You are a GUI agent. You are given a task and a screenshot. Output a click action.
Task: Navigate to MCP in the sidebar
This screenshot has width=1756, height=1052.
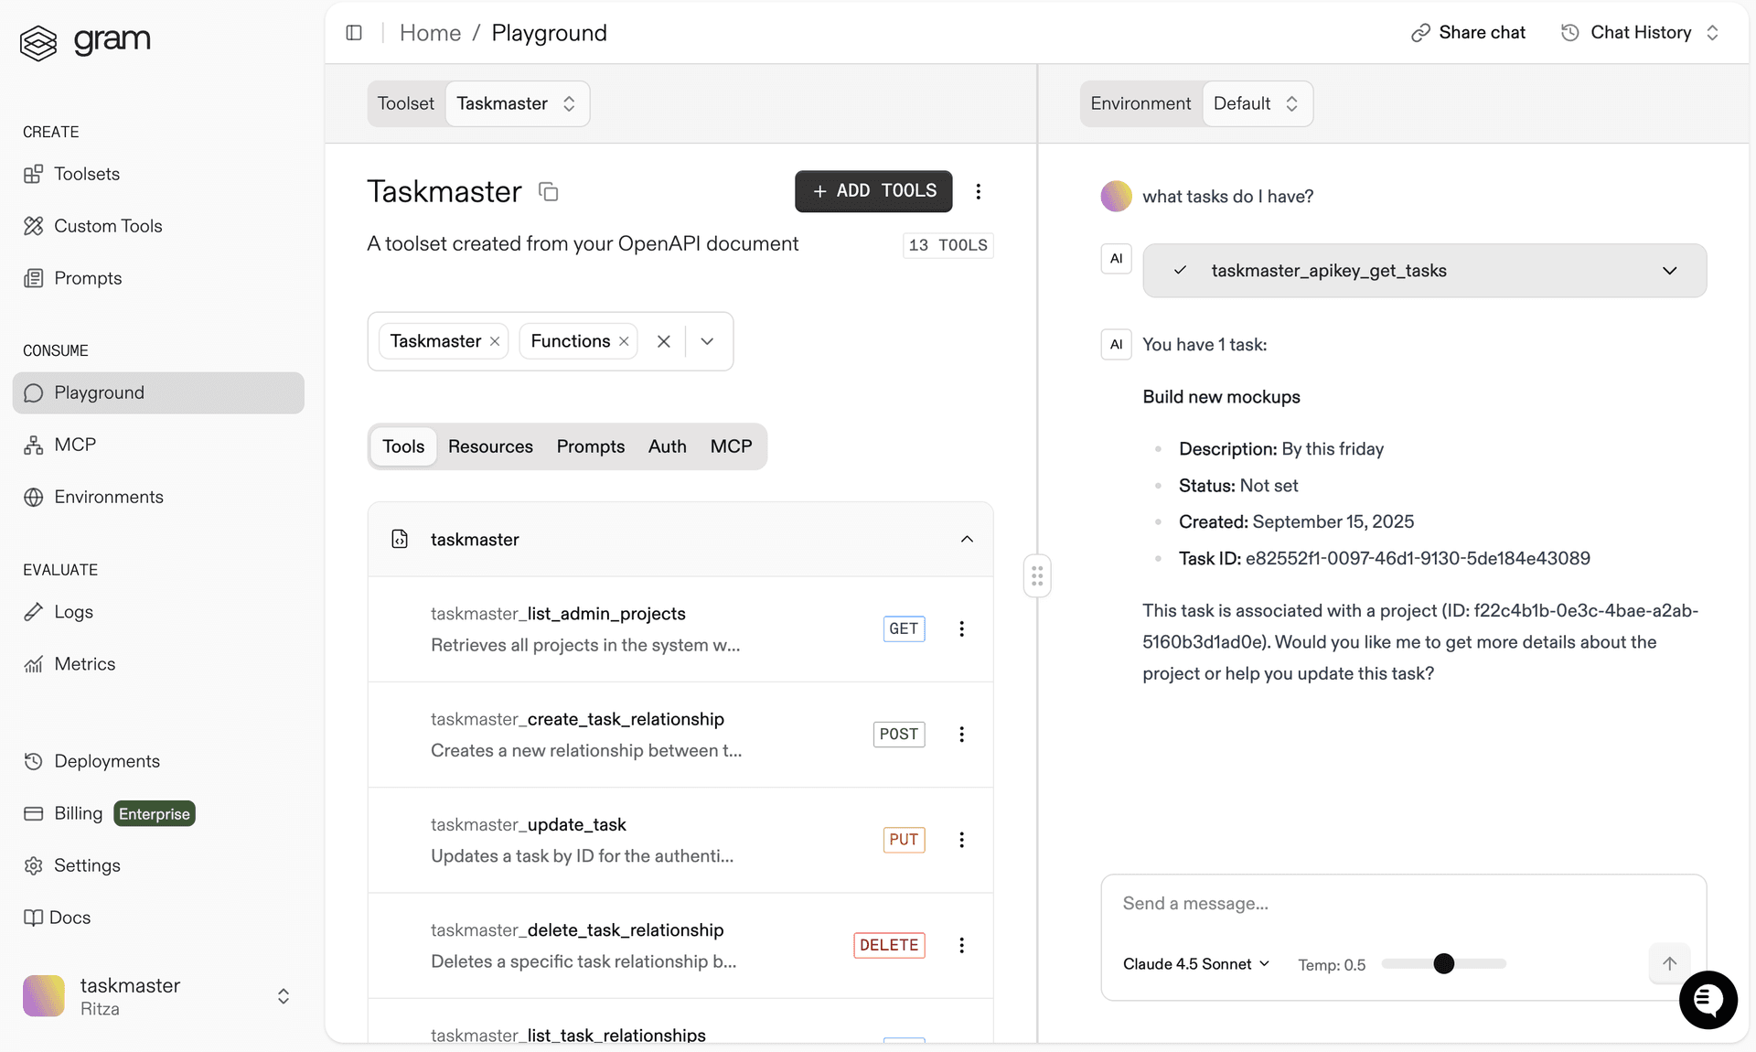74,445
